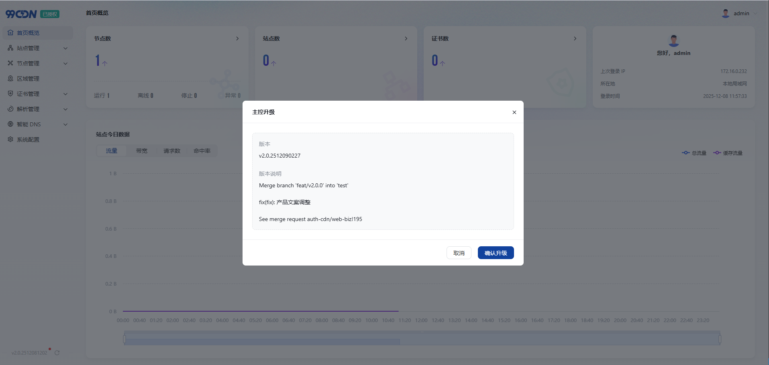Screen dimensions: 769x365
Task: Cancel the upgrade with 取消
Action: pos(459,253)
